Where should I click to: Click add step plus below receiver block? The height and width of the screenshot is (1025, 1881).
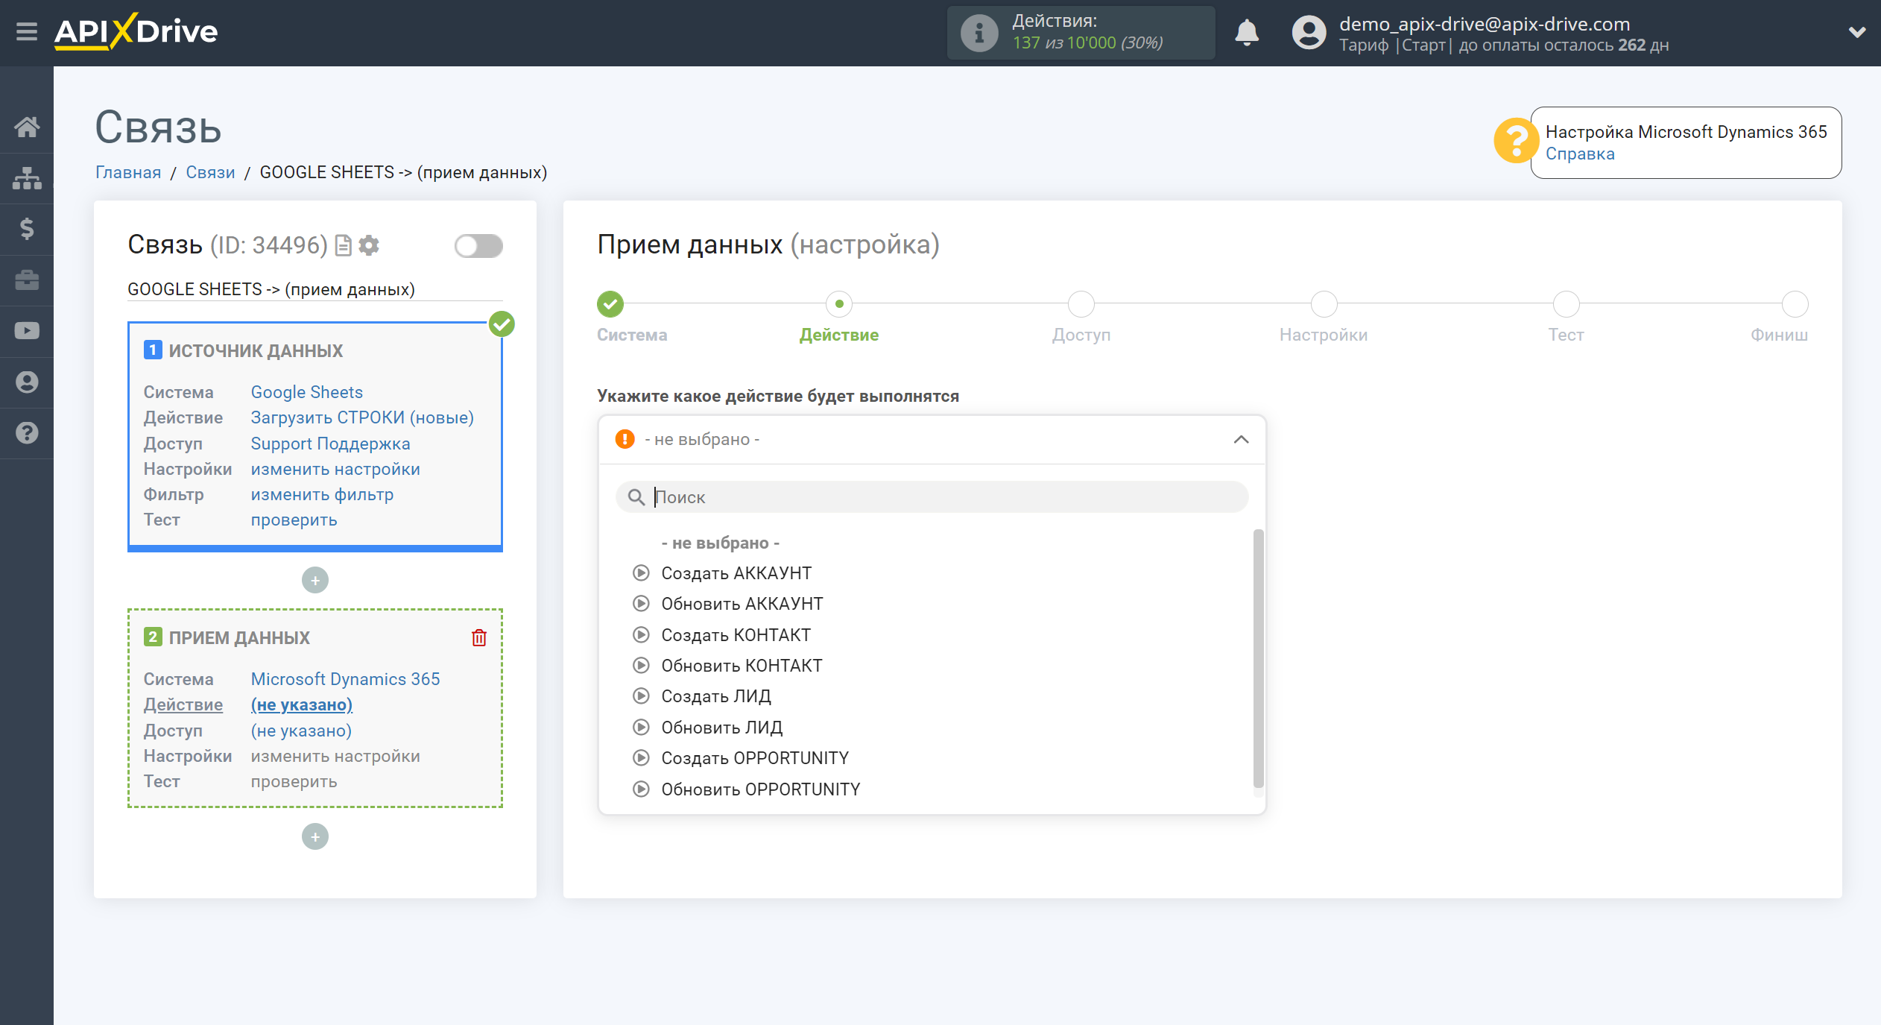coord(315,836)
